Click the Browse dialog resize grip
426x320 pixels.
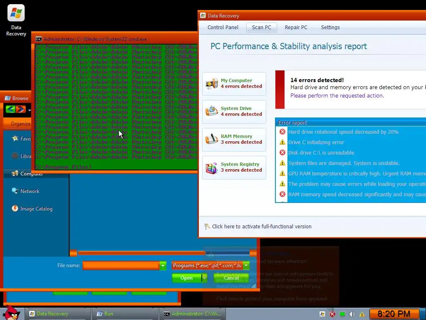[254, 286]
